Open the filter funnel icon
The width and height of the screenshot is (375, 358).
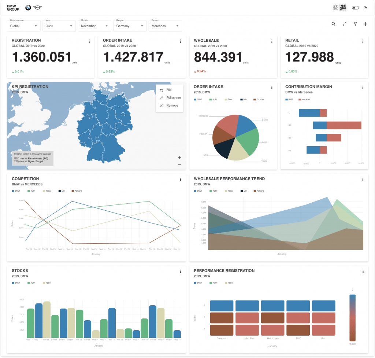point(355,24)
